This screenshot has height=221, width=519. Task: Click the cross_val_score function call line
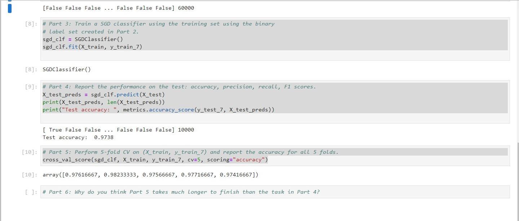pos(155,160)
